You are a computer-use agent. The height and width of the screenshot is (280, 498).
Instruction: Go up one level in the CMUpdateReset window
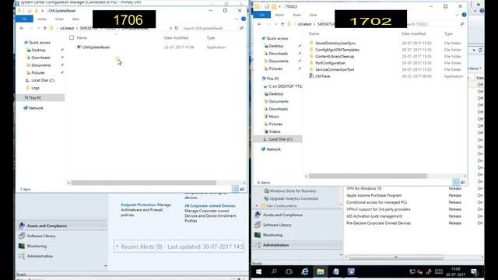coord(45,28)
